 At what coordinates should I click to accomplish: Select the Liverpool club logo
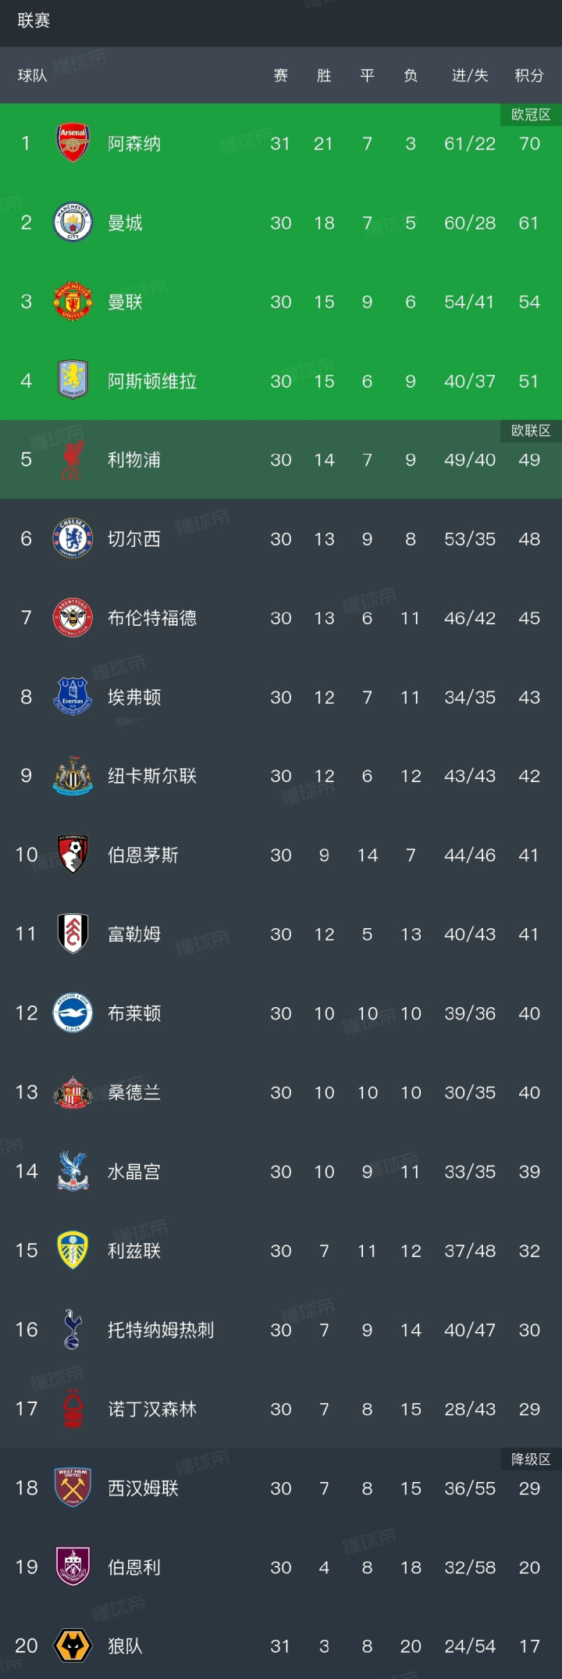[73, 459]
